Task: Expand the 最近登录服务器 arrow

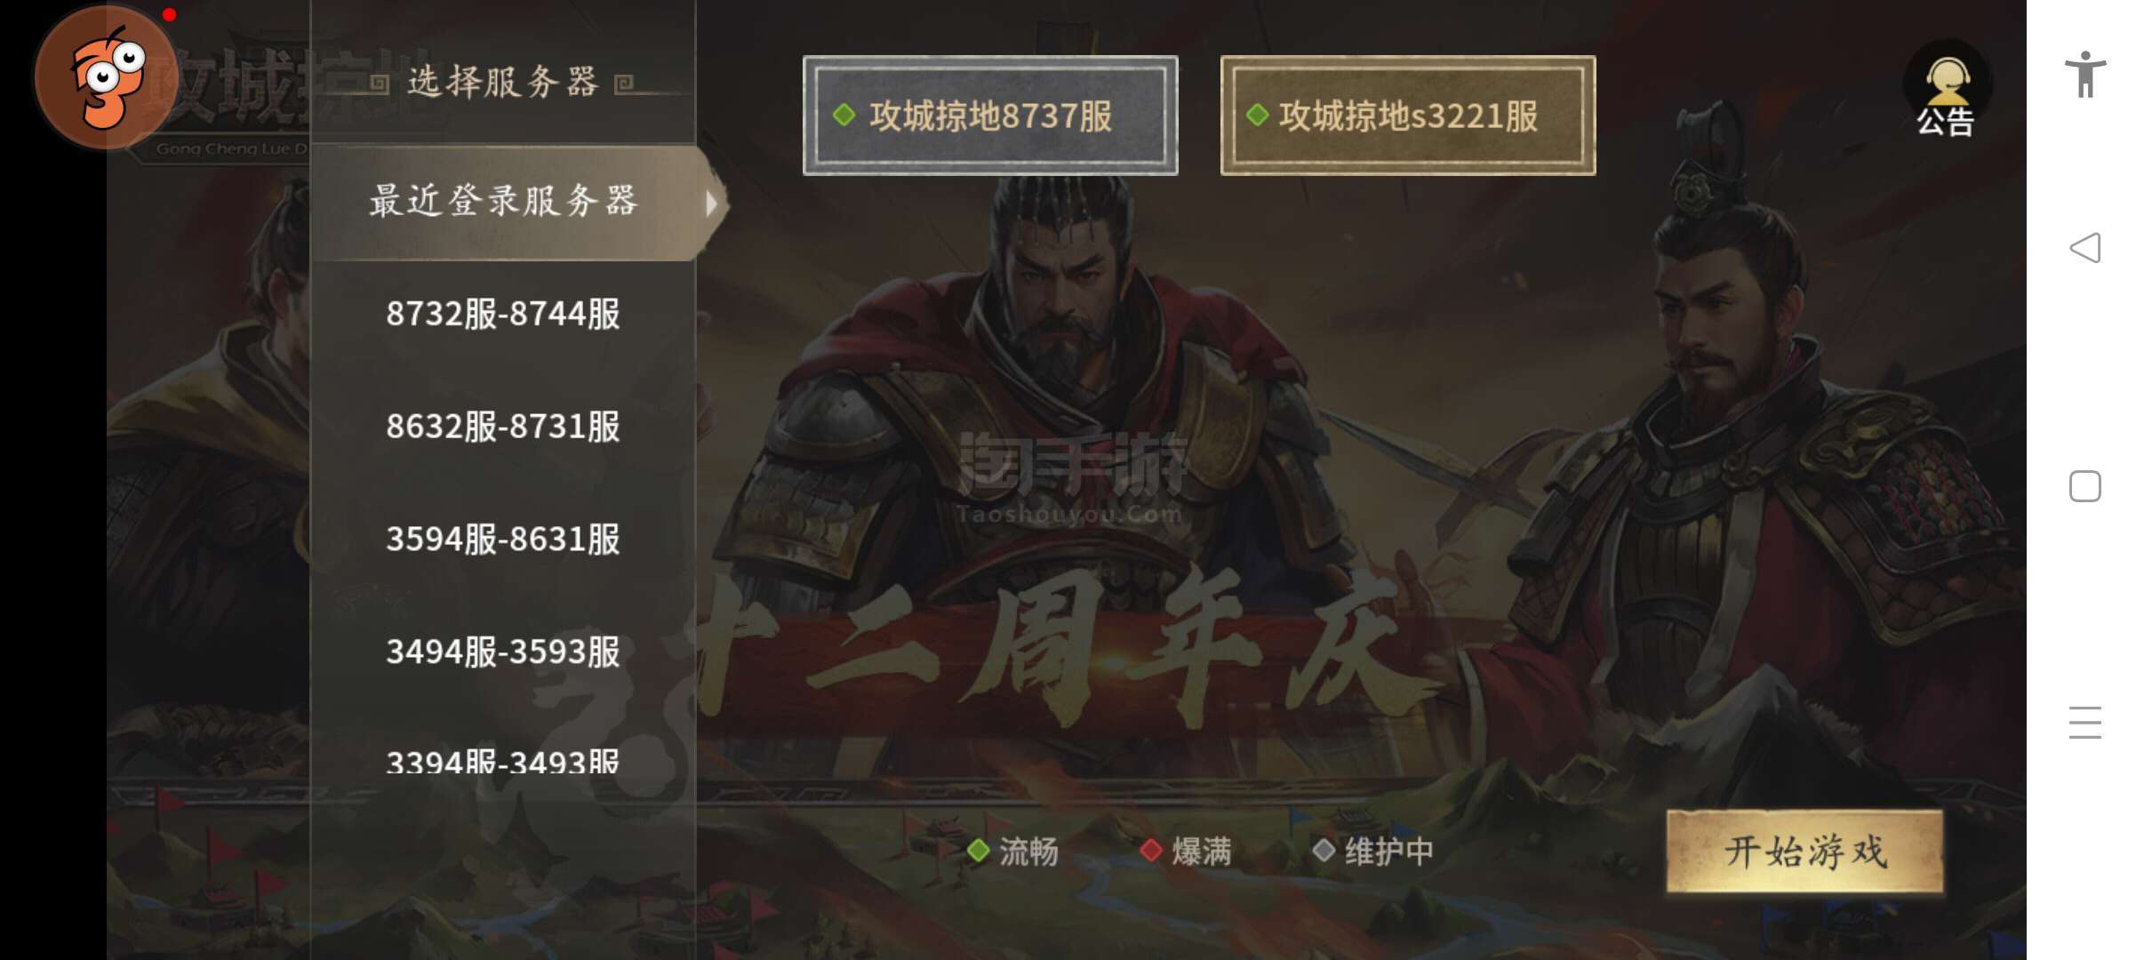Action: tap(711, 204)
